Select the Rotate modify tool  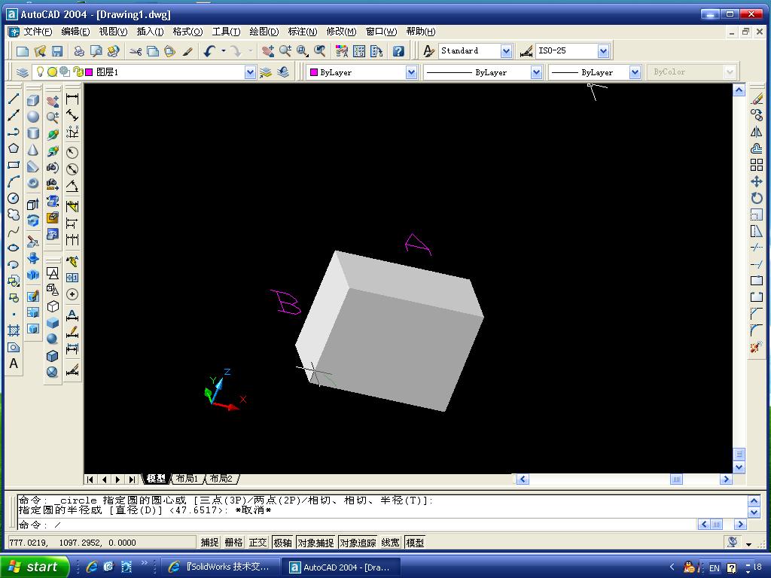(x=757, y=198)
